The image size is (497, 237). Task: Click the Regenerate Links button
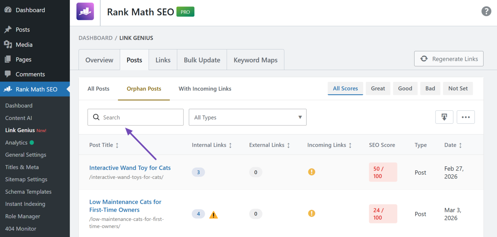tap(449, 59)
